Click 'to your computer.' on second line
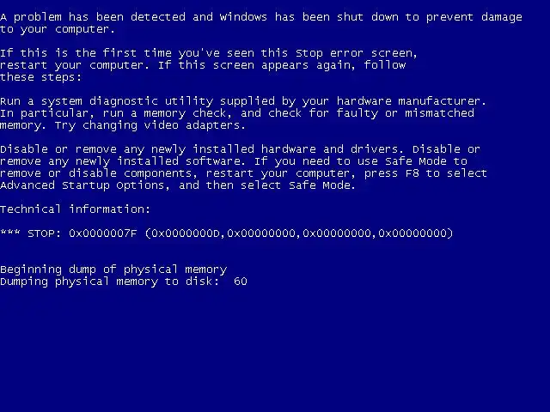The height and width of the screenshot is (412, 550). [x=58, y=29]
